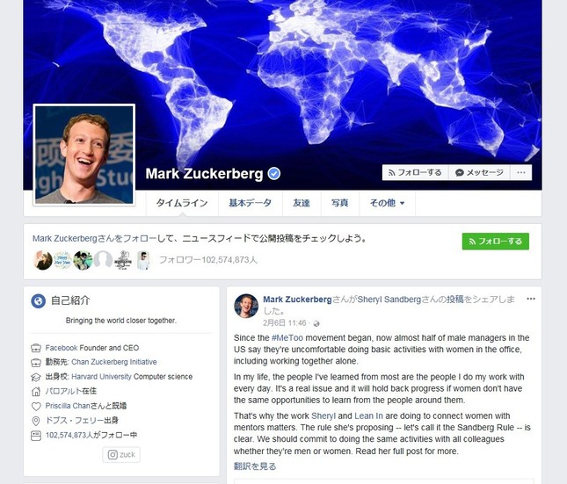Click the globe icon next to 自己紹介
The height and width of the screenshot is (484, 567).
pos(39,300)
